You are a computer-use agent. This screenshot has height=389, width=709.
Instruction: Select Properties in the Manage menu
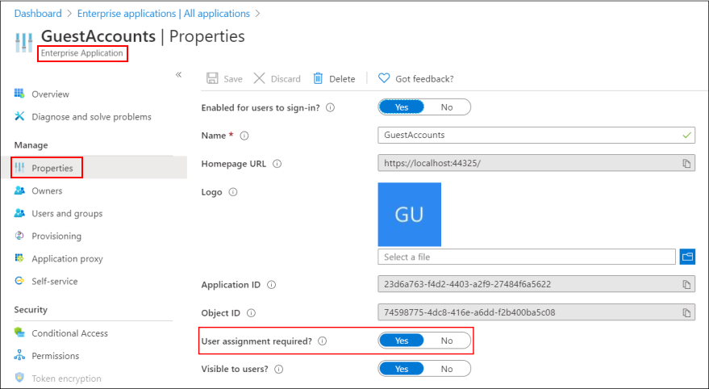(x=52, y=168)
